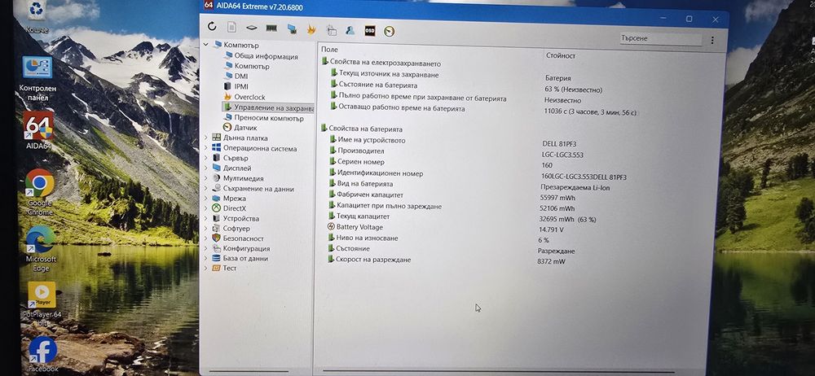
Task: Select the Скорост на разреждане row
Action: pyautogui.click(x=373, y=260)
